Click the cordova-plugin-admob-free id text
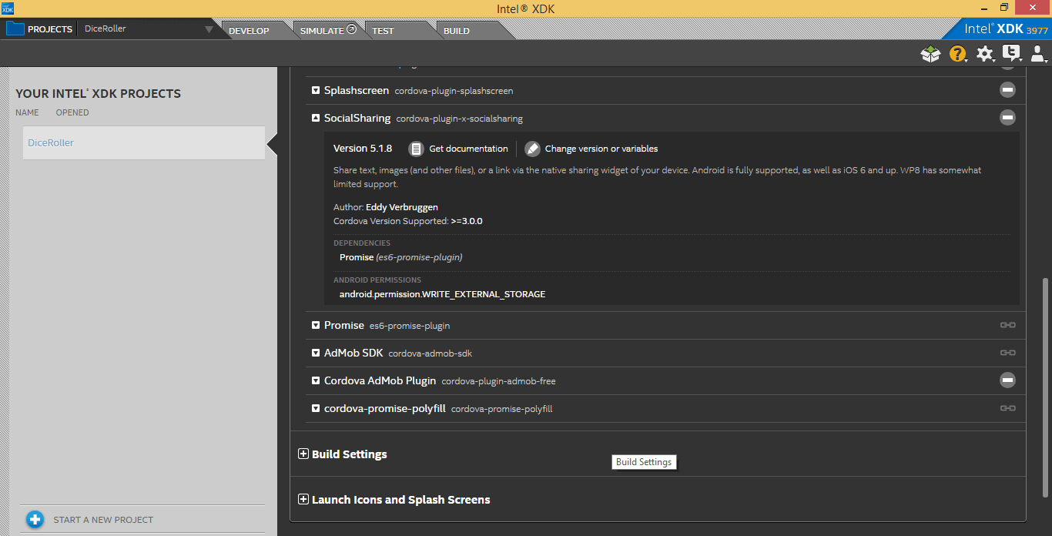 tap(498, 381)
